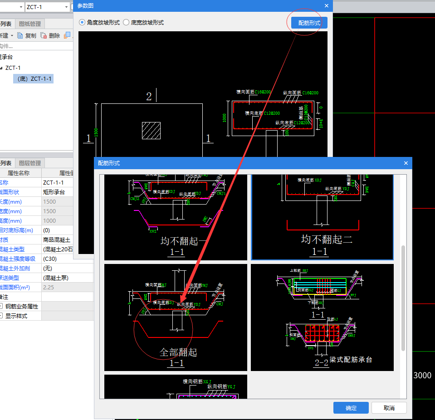The width and height of the screenshot is (435, 420).
Task: Expand the 显示样式 section
Action: click(x=1, y=316)
